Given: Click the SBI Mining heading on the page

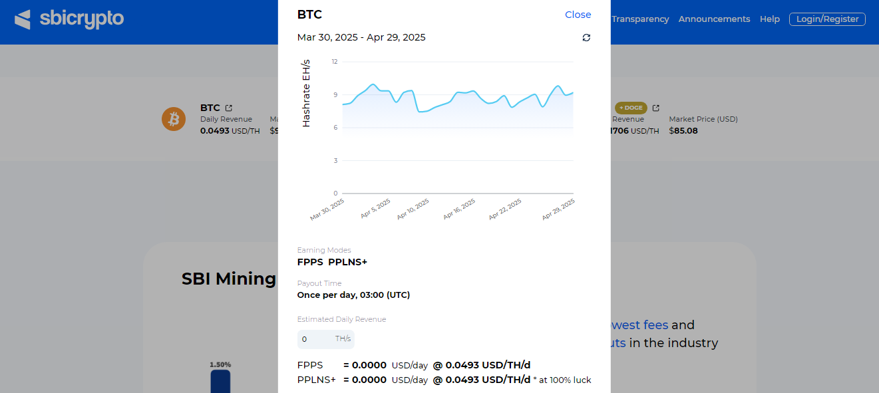Looking at the screenshot, I should (x=229, y=279).
